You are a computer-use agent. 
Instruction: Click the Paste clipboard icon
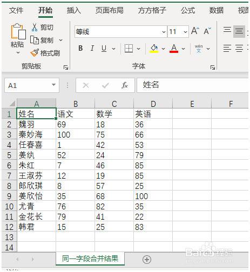[x=18, y=31]
